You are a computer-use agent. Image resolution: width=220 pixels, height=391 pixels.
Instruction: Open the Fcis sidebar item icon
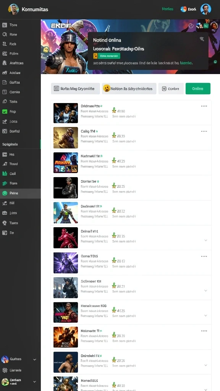click(4, 44)
